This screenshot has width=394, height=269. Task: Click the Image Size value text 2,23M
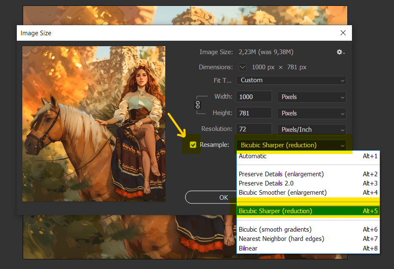247,52
